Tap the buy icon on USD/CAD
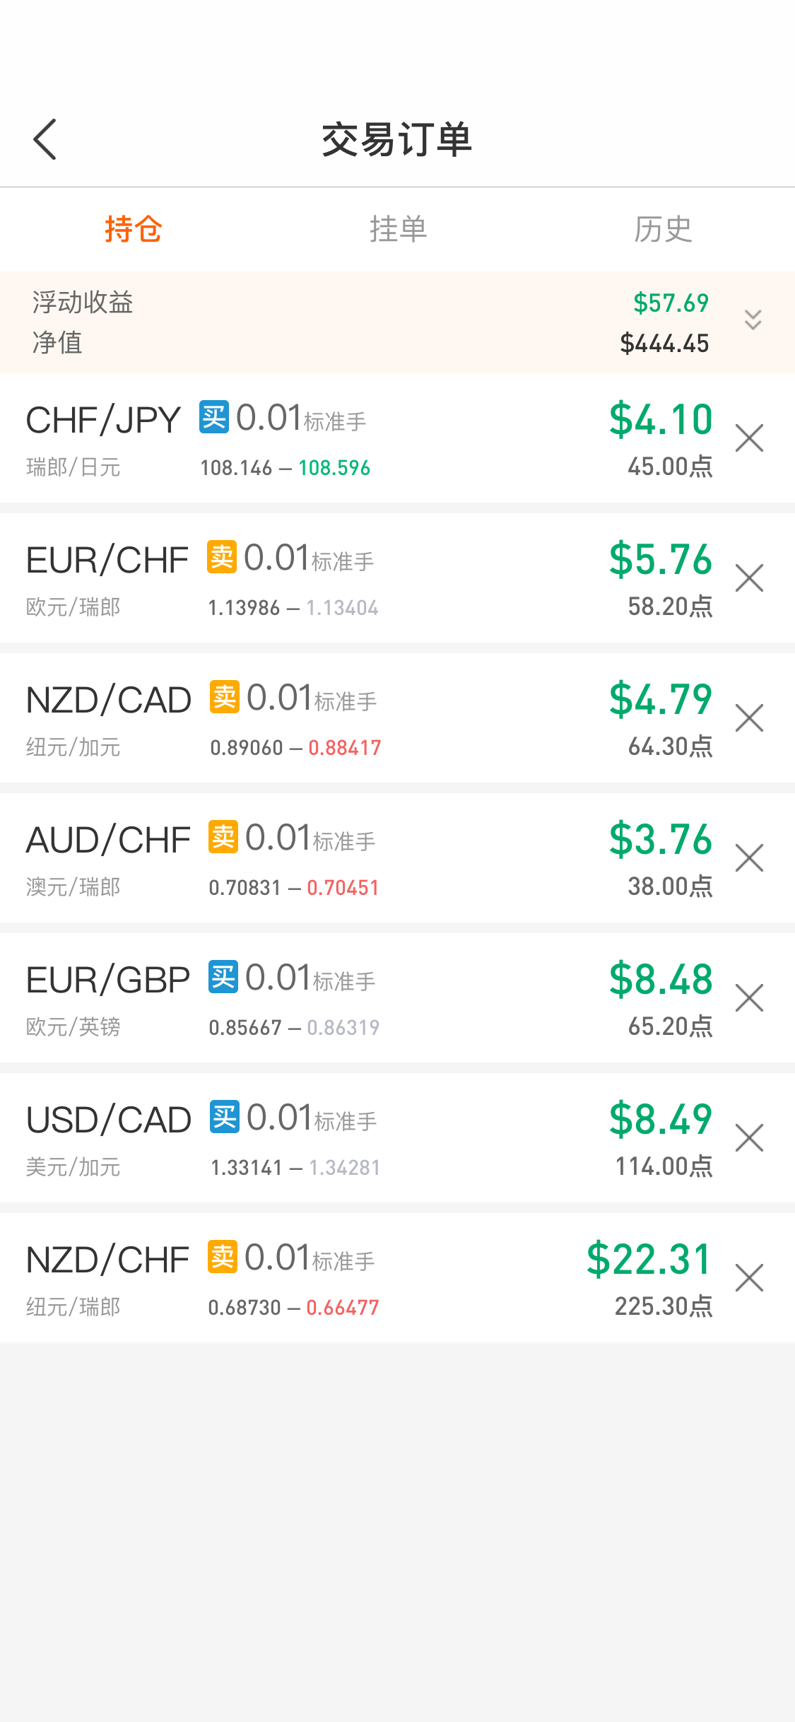Image resolution: width=795 pixels, height=1722 pixels. click(x=225, y=1117)
